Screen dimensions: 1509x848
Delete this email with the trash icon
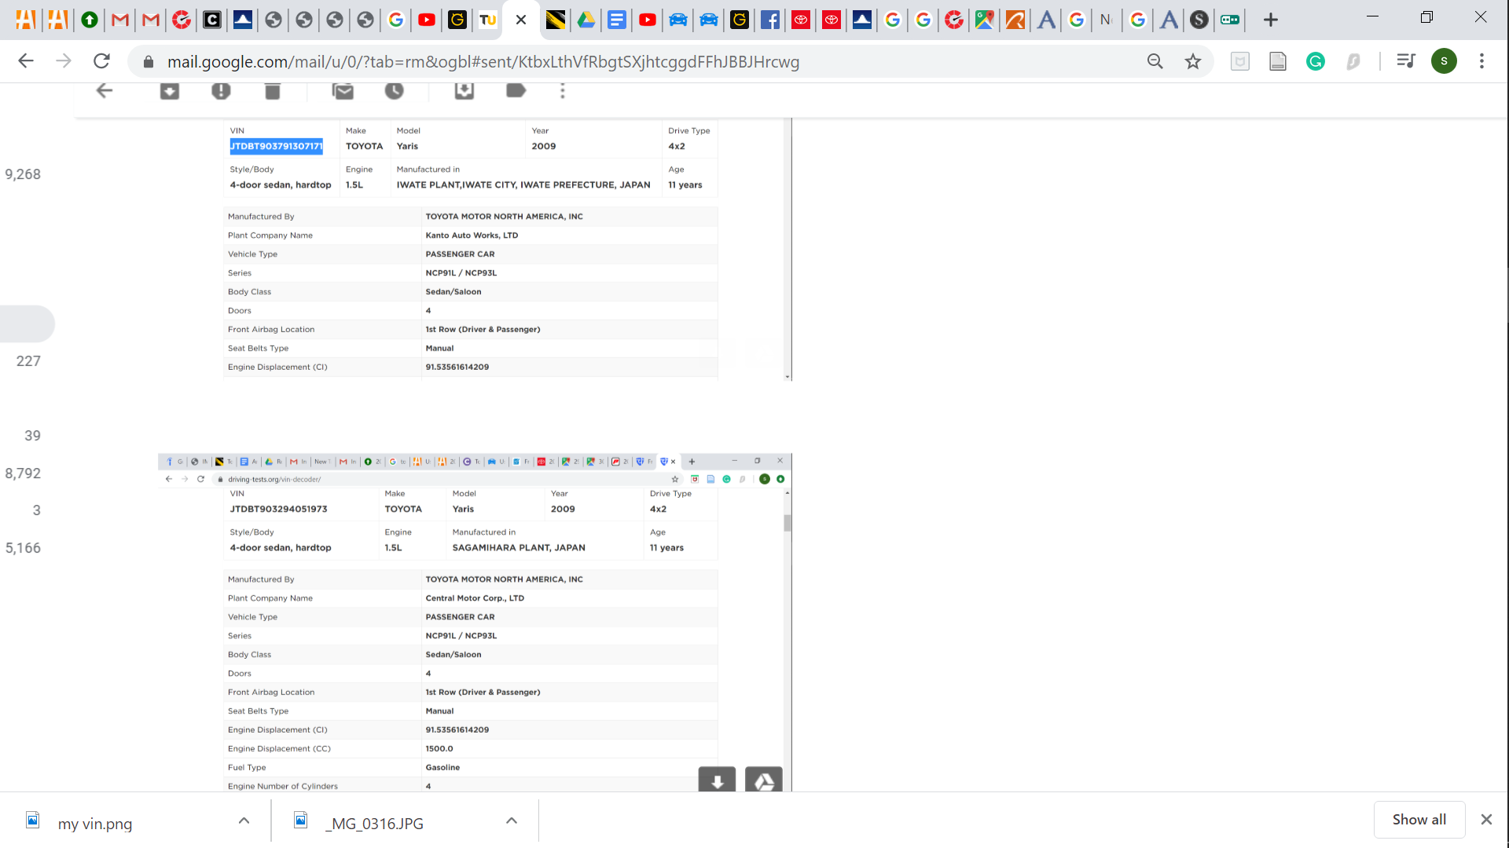(x=273, y=91)
